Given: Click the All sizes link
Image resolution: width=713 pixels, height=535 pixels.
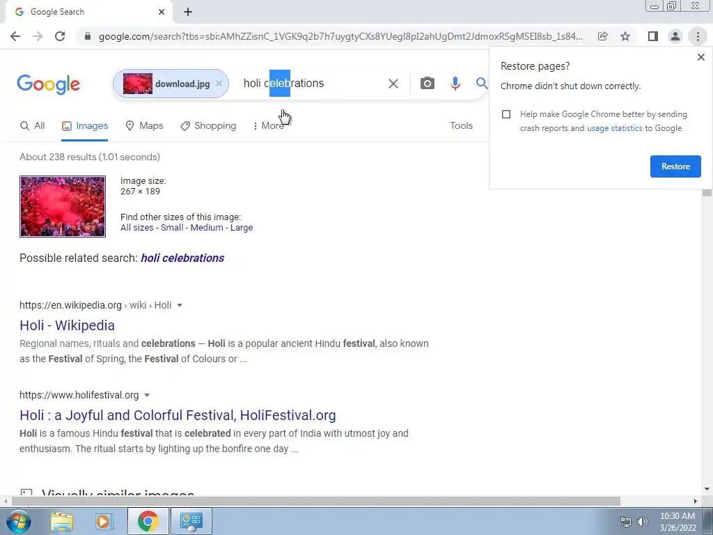Looking at the screenshot, I should 137,228.
